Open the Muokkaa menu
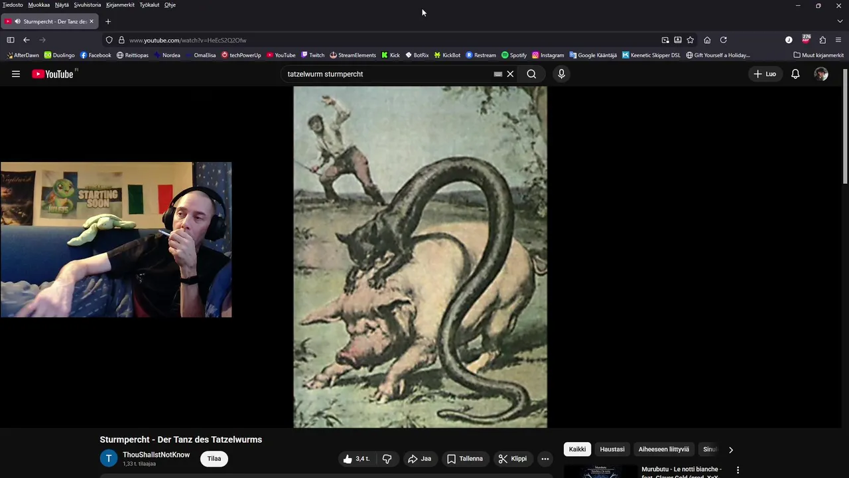Image resolution: width=849 pixels, height=478 pixels. point(39,5)
